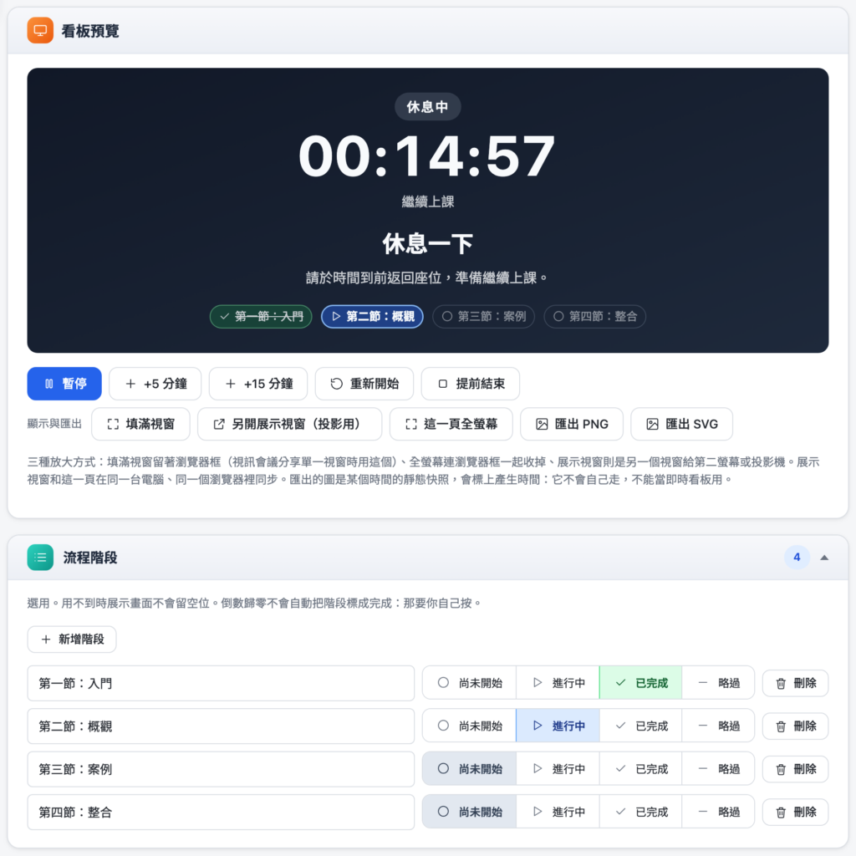Delete the 第三節：案例 stage
The width and height of the screenshot is (856, 856).
(796, 769)
